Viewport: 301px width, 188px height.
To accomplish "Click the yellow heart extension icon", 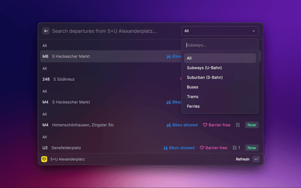I will click(x=45, y=159).
